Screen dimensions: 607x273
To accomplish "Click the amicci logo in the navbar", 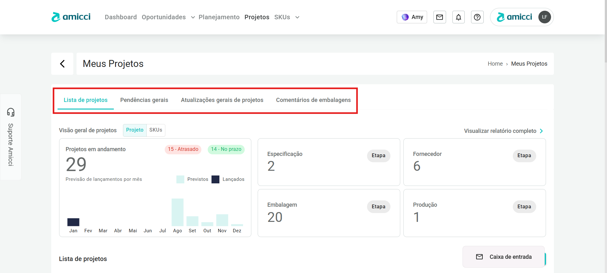I will click(x=71, y=17).
